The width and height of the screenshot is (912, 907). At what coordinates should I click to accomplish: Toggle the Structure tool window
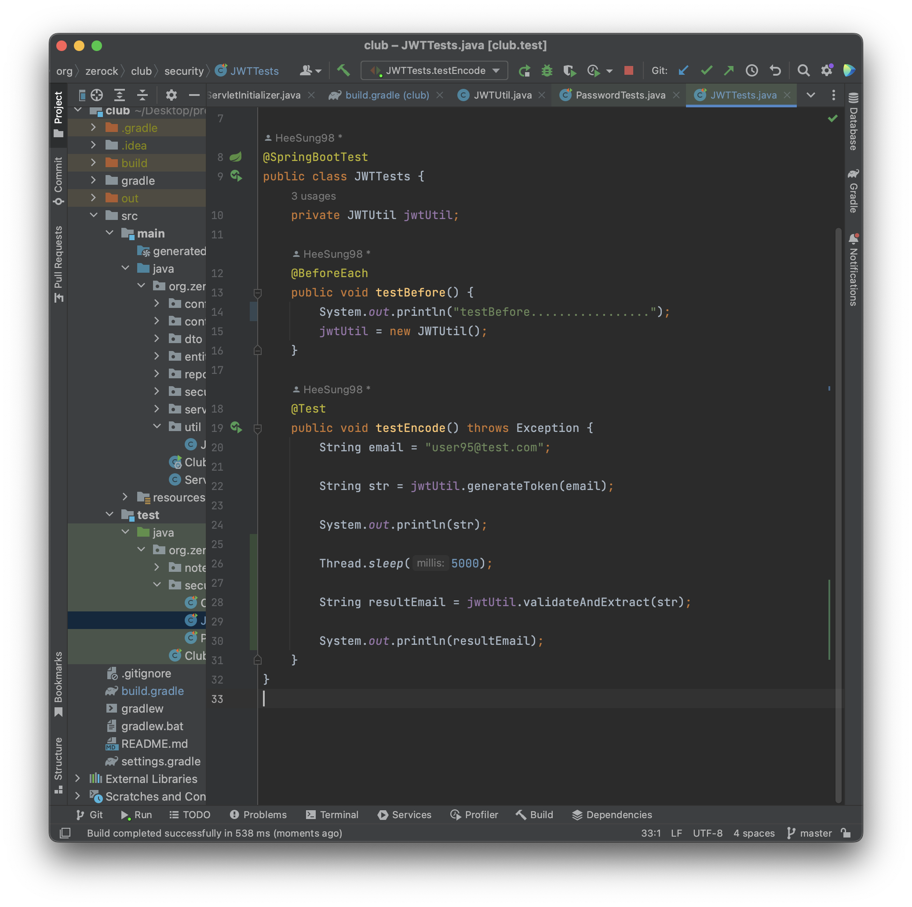click(58, 765)
